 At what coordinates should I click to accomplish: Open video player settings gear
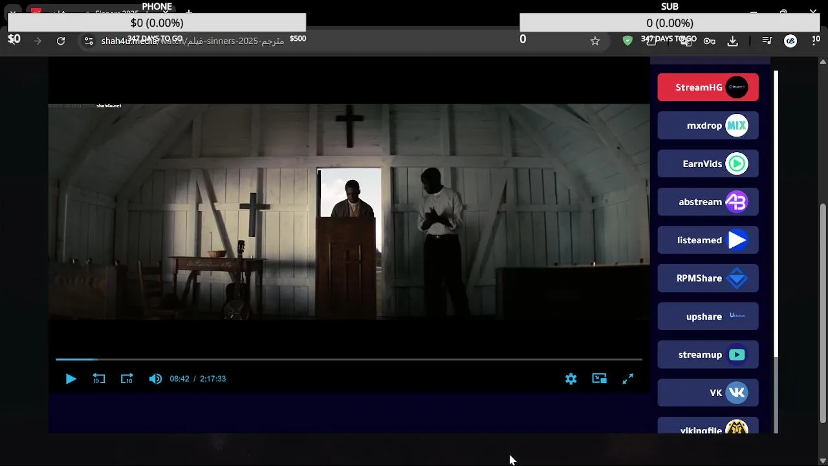[571, 379]
